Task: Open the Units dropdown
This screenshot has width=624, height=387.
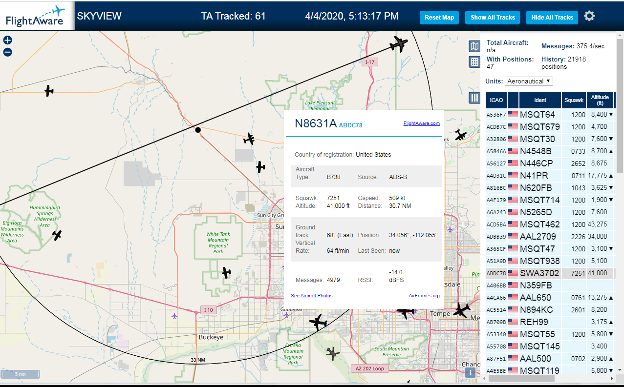Action: (x=529, y=81)
